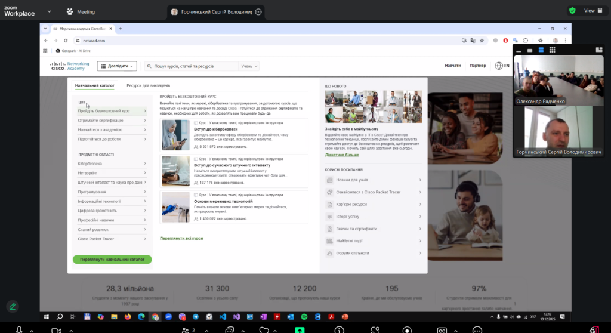Screen dimensions: 611x333
Task: Toggle the Zoom microphone mute button
Action: point(19,330)
